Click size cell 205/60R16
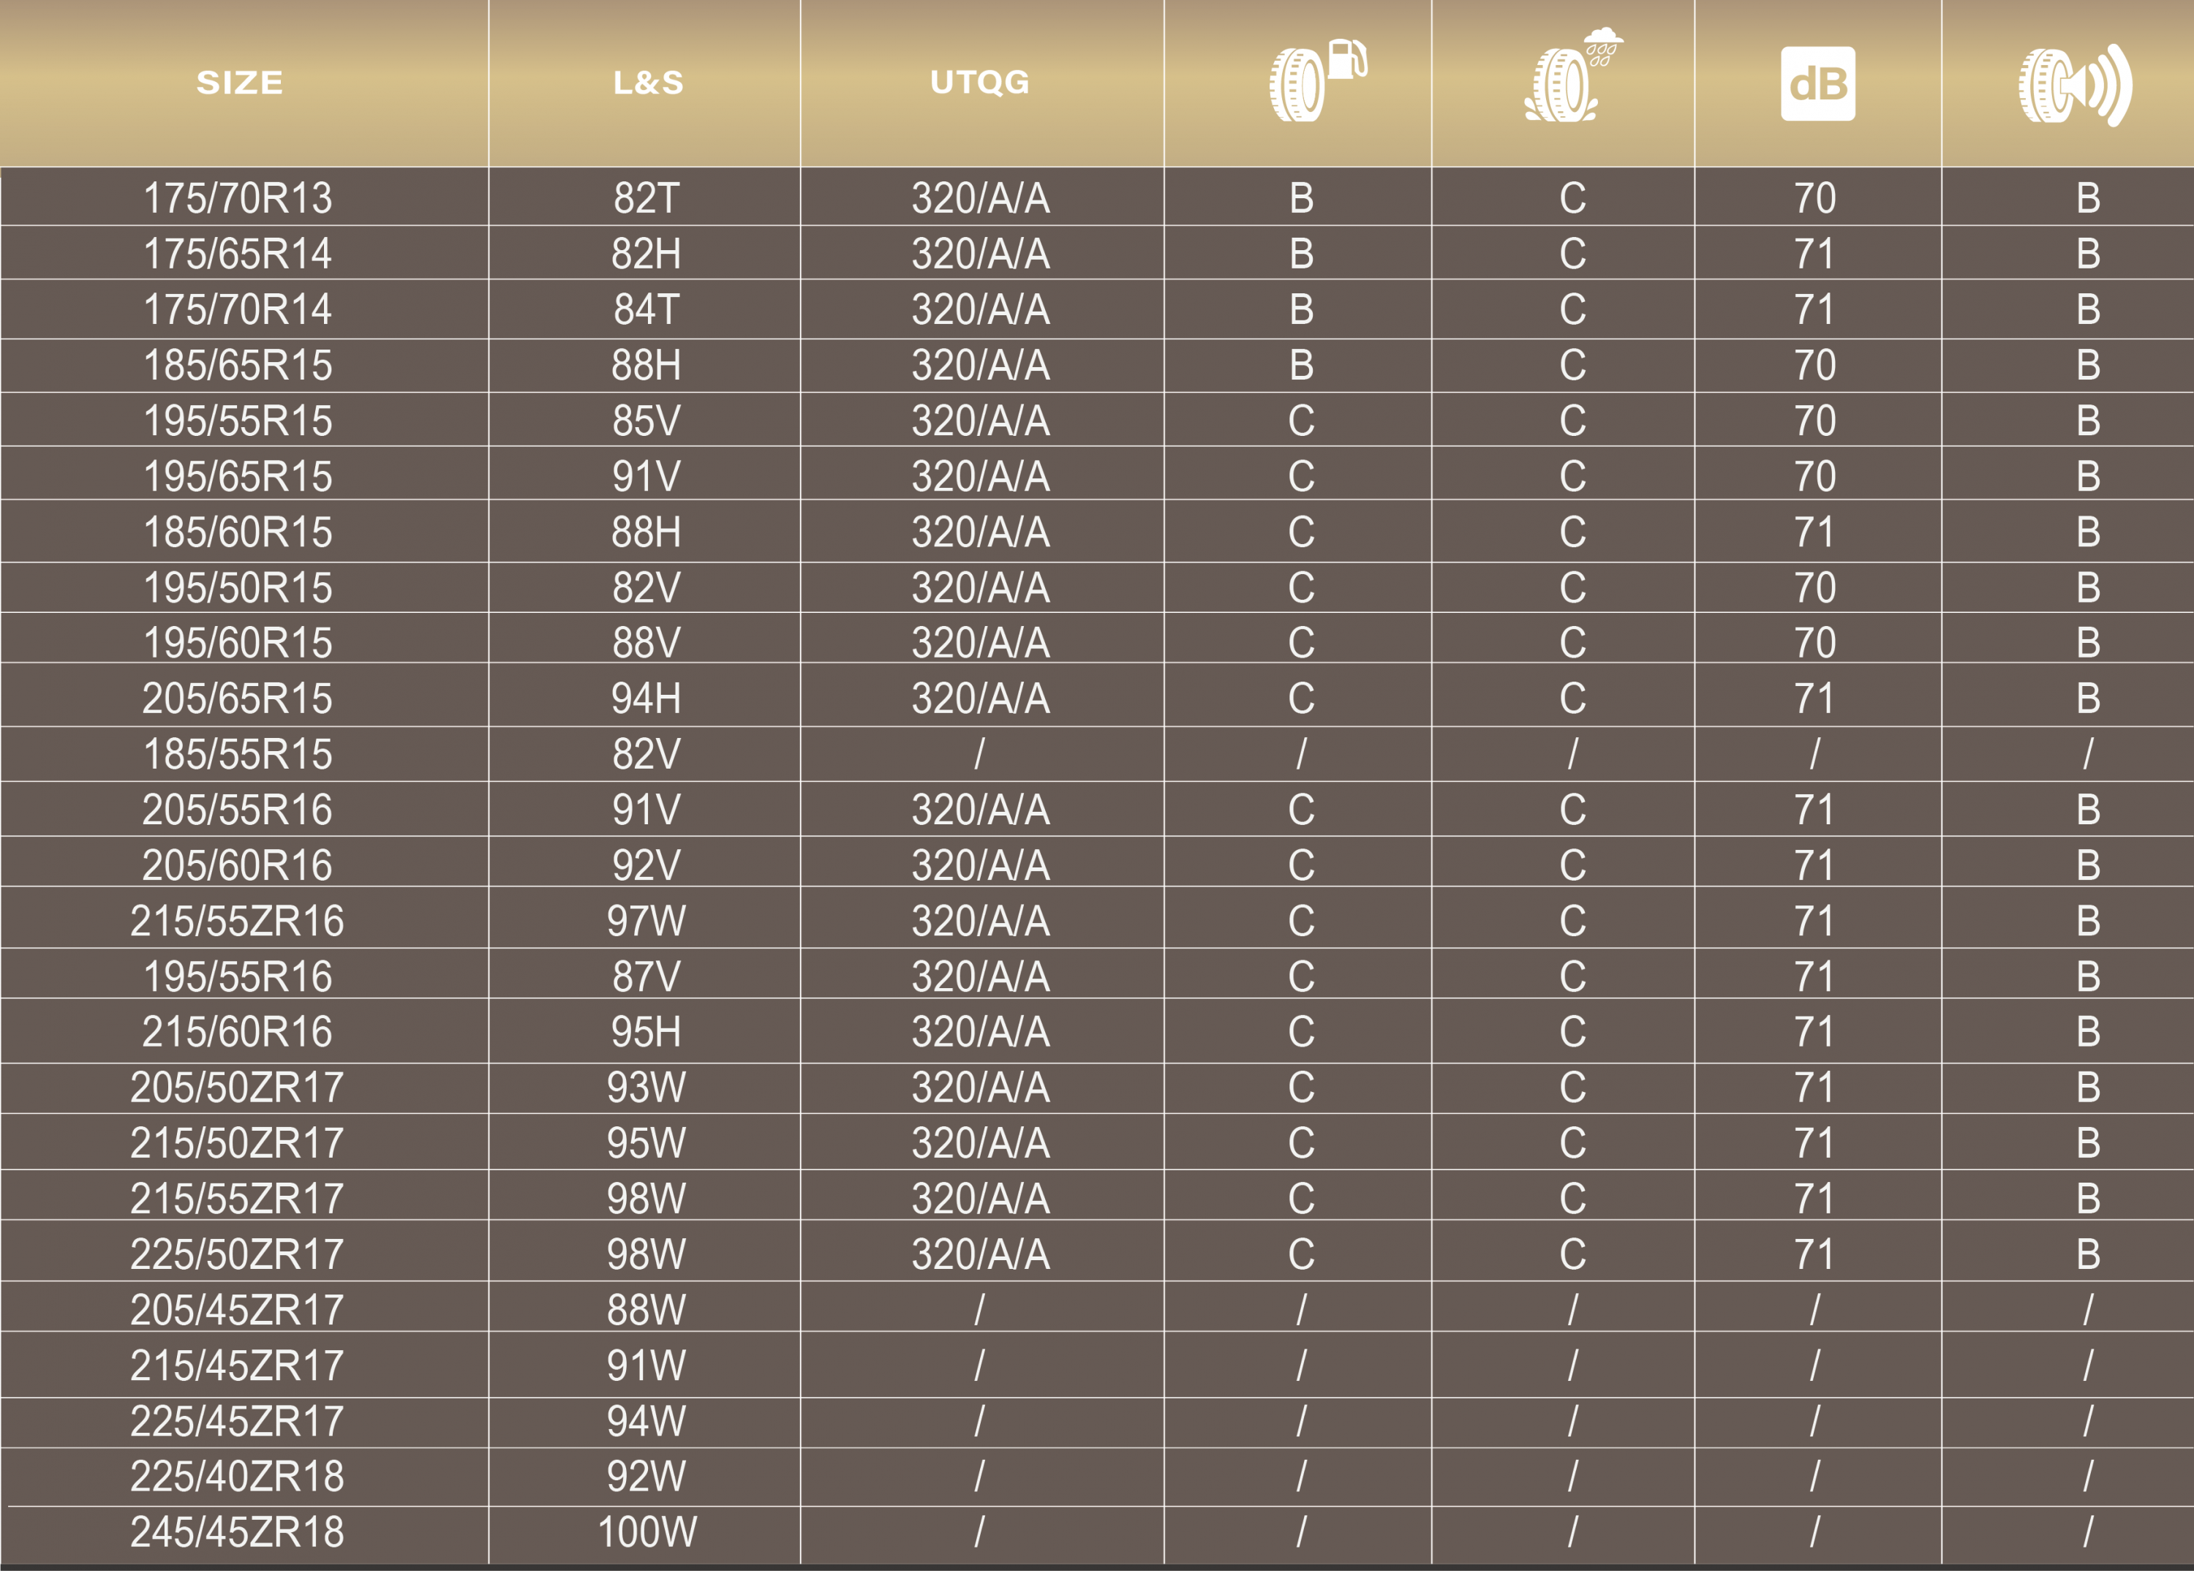This screenshot has width=2194, height=1571. point(238,864)
